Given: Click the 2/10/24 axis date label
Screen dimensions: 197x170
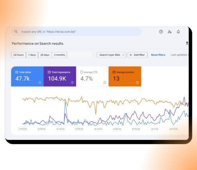Looking at the screenshot, I should [23, 129].
